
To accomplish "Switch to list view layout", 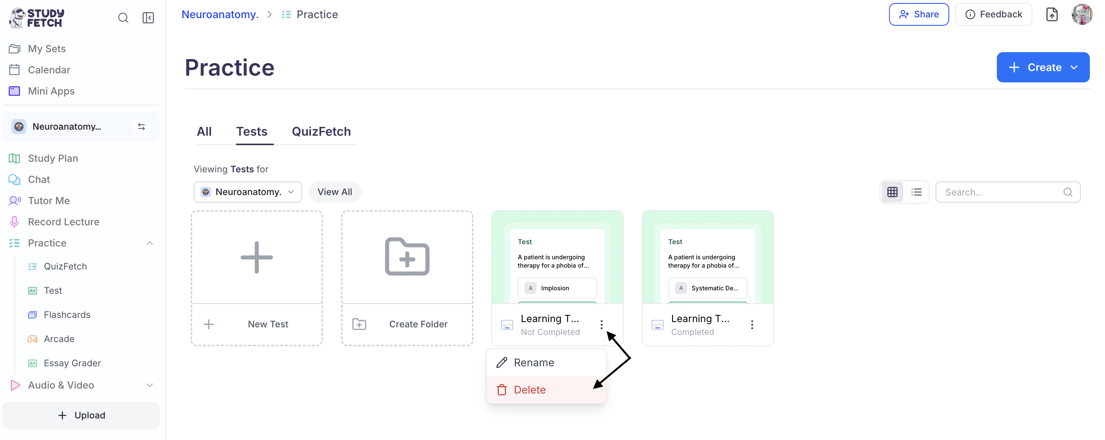I will point(916,192).
